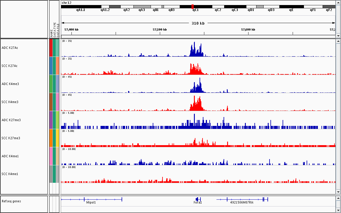
Task: Click the red locus marker on the chr12 ideogram
Action: 193,7
